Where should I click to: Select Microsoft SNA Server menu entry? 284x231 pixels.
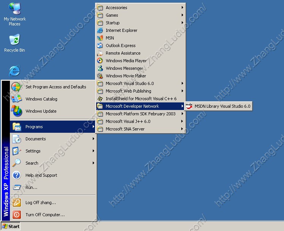140,129
